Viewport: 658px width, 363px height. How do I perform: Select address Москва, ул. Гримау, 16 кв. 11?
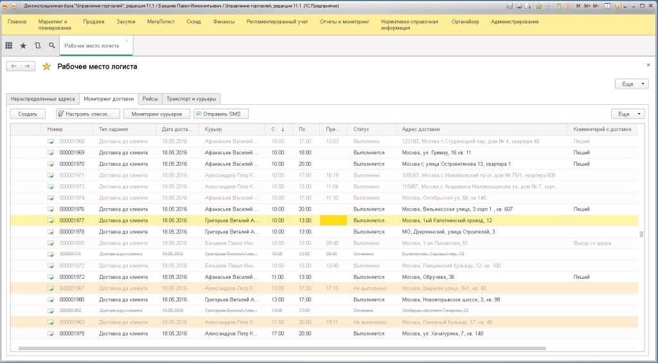436,153
